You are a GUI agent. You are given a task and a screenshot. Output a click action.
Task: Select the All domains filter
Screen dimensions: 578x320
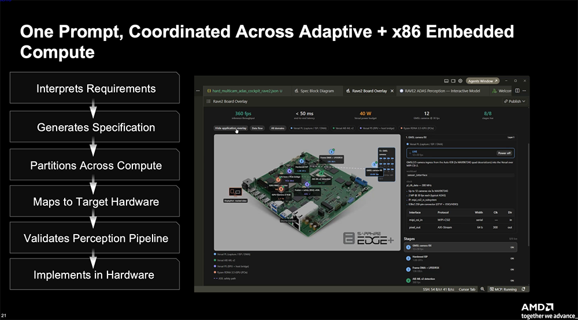tap(277, 129)
